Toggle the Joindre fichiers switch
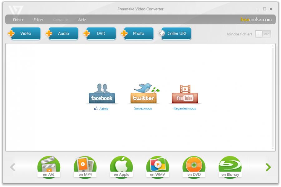 pos(263,34)
